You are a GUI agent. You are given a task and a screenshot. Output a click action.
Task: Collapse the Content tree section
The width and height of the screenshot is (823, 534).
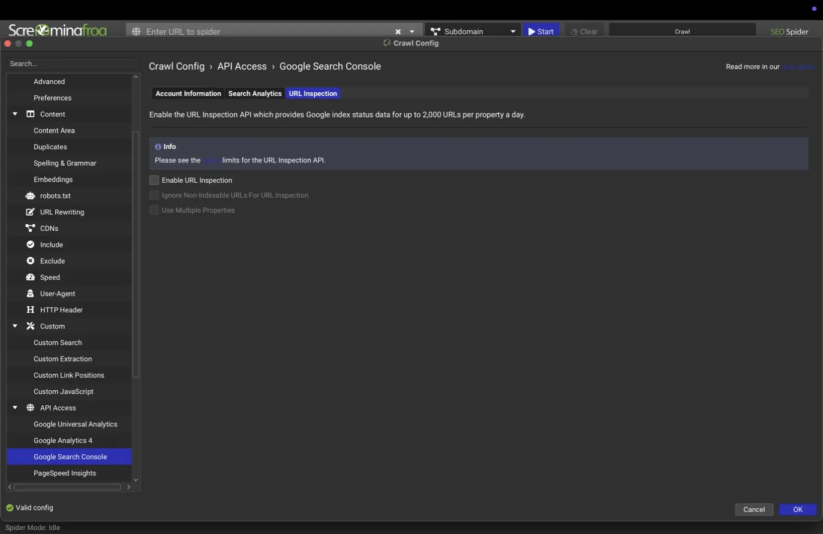[x=15, y=114]
